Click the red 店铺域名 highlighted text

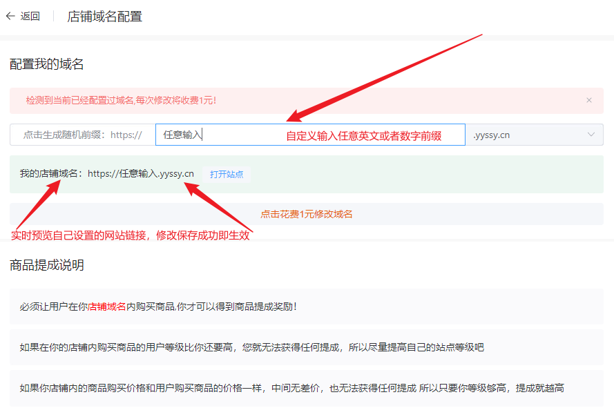click(x=106, y=307)
